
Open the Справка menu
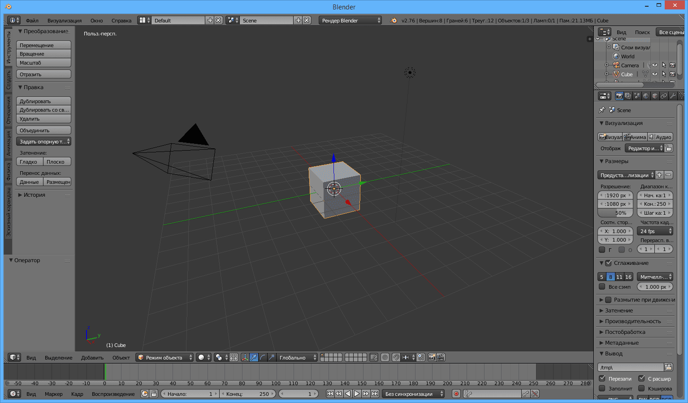tap(121, 20)
